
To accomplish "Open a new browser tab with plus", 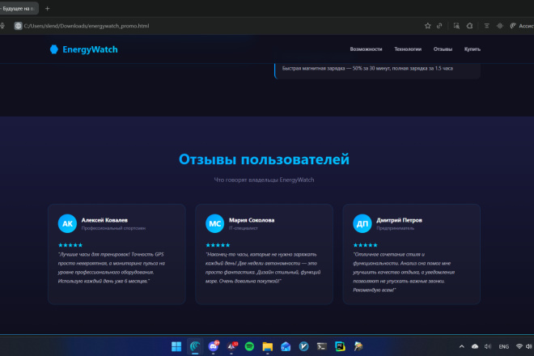I will [x=48, y=9].
